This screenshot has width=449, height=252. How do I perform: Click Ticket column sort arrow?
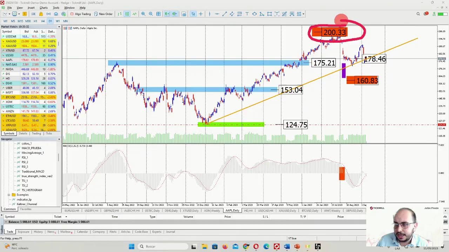pyautogui.click(x=66, y=217)
